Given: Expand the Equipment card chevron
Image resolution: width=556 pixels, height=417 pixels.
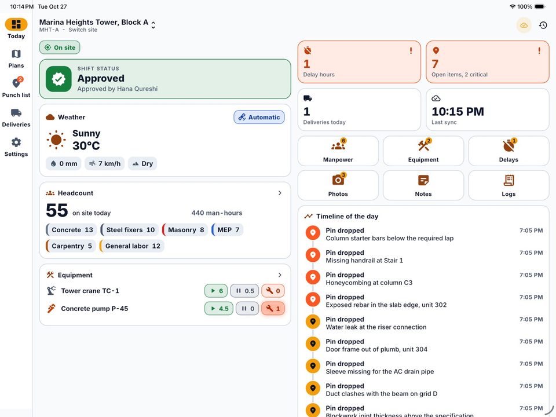Looking at the screenshot, I should (280, 275).
